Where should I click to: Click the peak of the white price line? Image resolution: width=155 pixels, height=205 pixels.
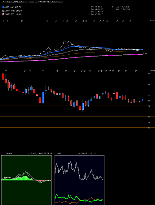point(64,41)
